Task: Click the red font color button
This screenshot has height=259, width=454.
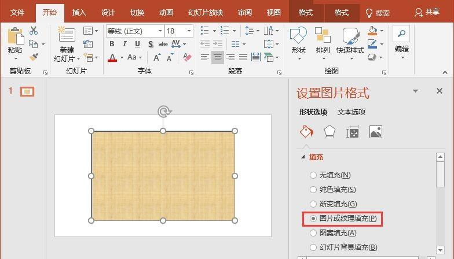Action: (112, 57)
